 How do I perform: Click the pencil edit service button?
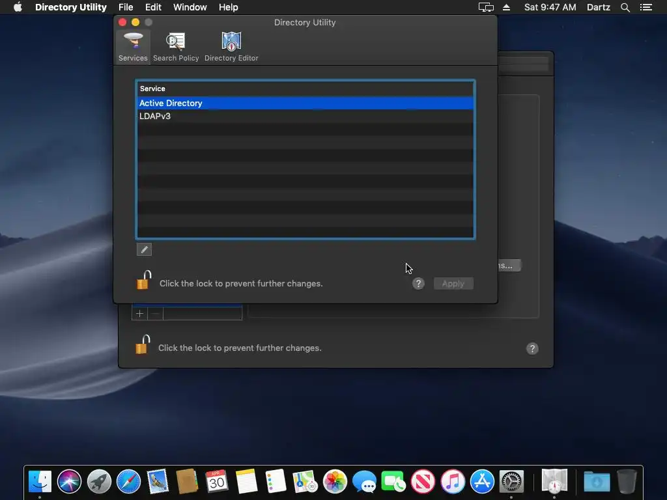pyautogui.click(x=144, y=249)
